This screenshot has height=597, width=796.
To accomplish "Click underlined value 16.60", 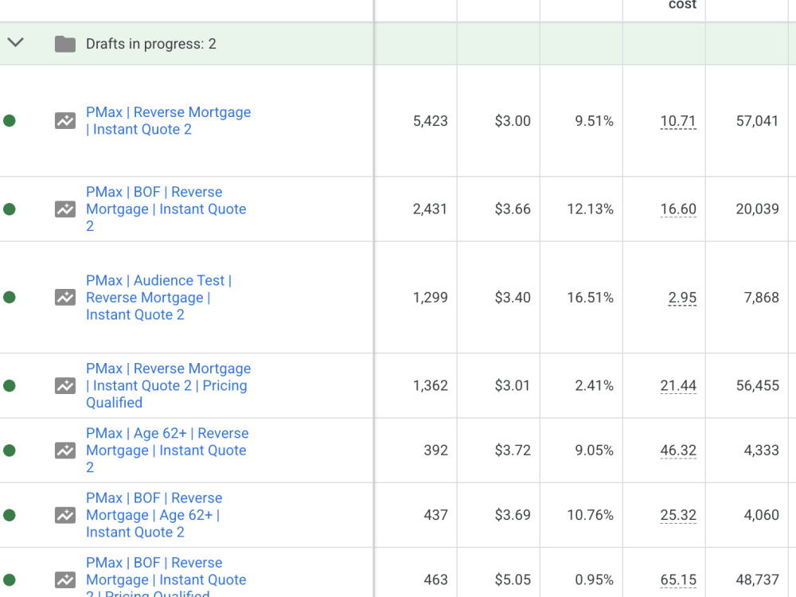I will point(677,209).
